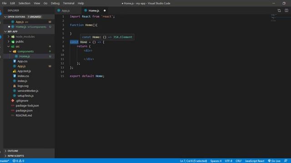Open index.js file
This screenshot has width=291, height=163.
click(29, 81)
